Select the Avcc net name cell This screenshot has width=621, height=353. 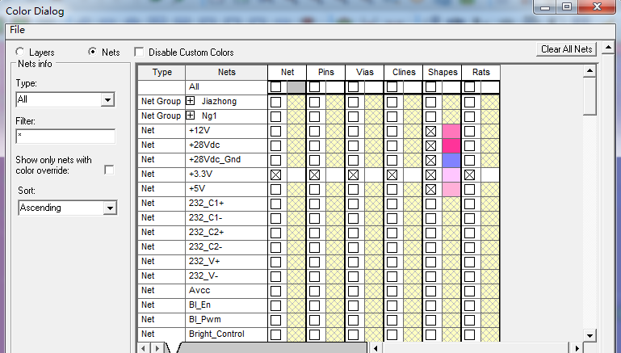pos(227,290)
